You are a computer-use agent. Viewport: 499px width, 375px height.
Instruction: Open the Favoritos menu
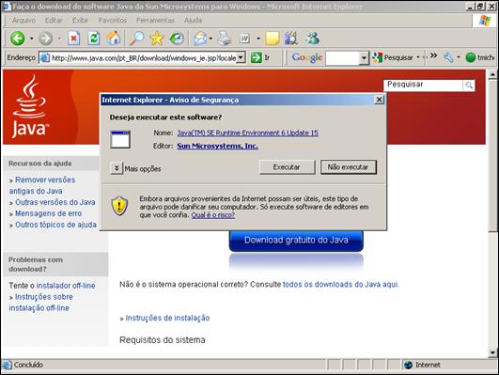coord(113,21)
